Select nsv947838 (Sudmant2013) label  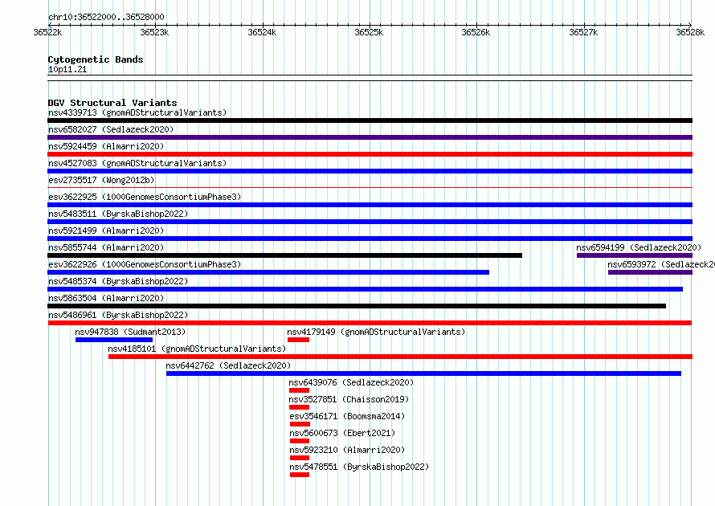tap(130, 332)
